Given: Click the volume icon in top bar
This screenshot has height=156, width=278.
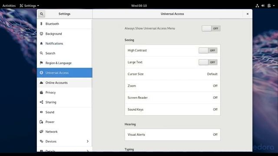Looking at the screenshot, I should tap(263, 6).
